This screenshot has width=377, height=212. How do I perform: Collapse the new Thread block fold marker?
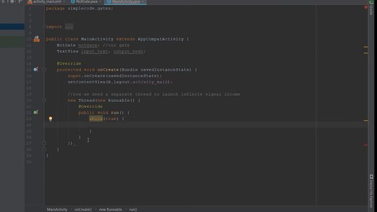[x=44, y=101]
